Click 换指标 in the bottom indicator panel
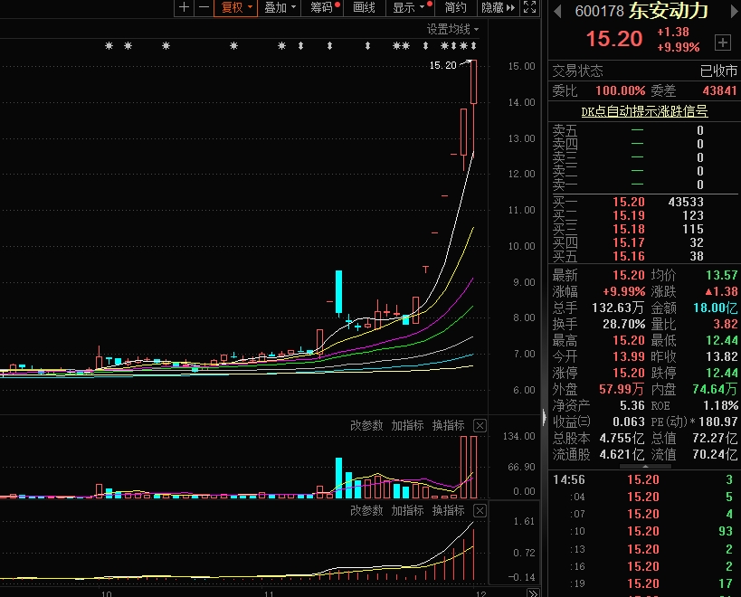The height and width of the screenshot is (597, 741). [448, 510]
